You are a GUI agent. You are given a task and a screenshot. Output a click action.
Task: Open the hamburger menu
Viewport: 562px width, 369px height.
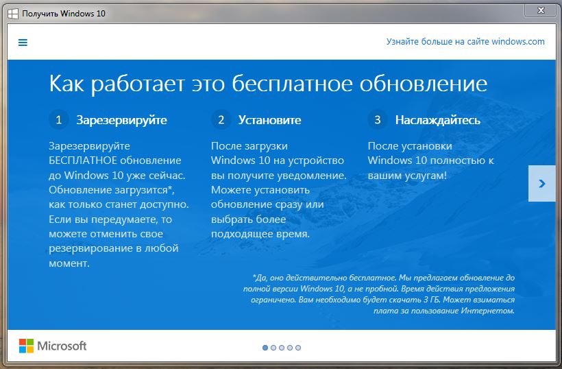pos(23,43)
